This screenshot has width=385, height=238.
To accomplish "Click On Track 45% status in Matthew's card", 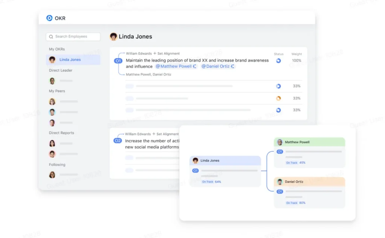I will pyautogui.click(x=296, y=162).
